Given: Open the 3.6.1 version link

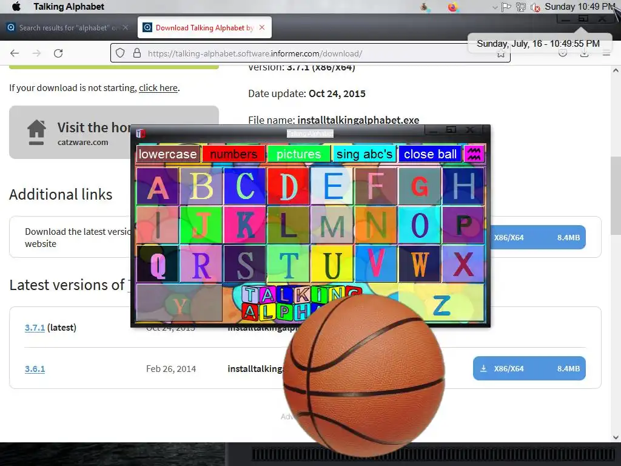Looking at the screenshot, I should (35, 369).
